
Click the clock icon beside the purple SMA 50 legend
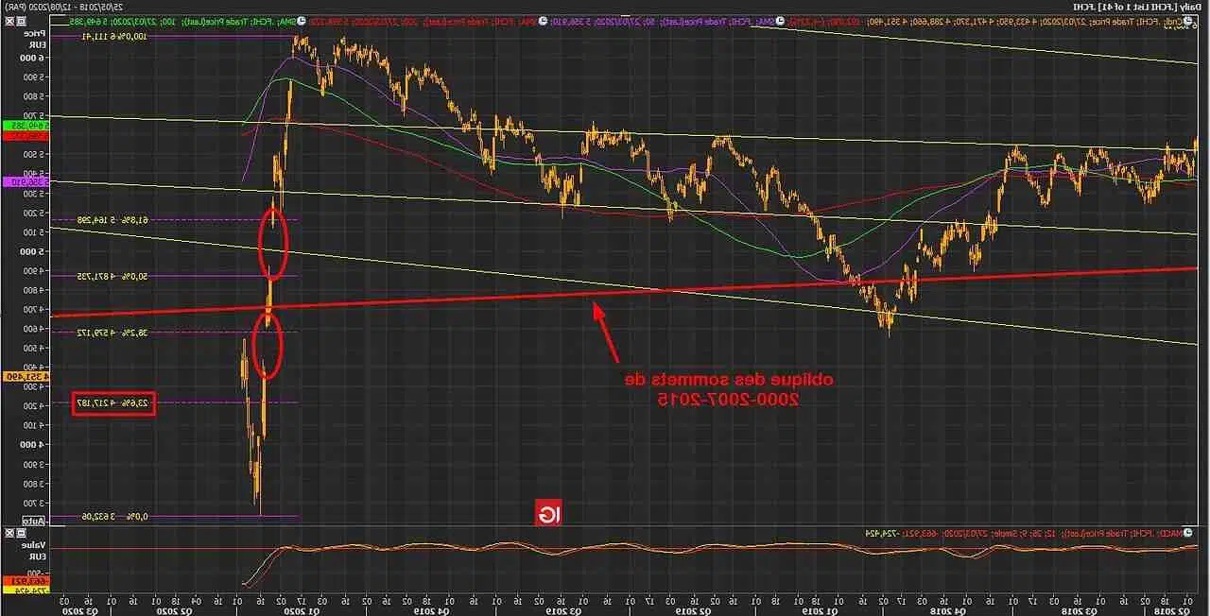(x=780, y=20)
